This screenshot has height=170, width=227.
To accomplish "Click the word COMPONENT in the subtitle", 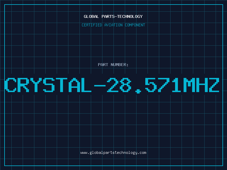I will 135,25.
